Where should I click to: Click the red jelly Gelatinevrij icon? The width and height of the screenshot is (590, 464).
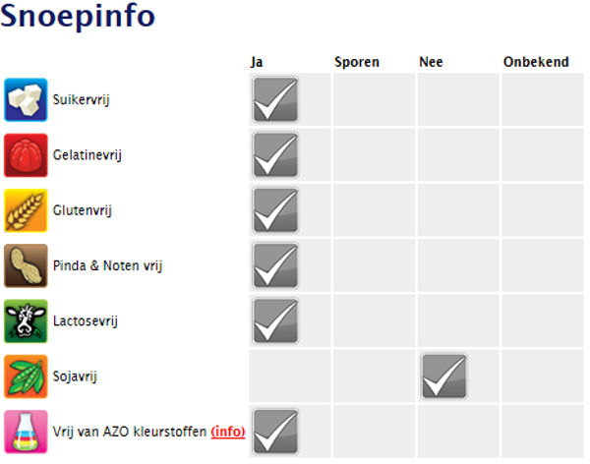pos(26,154)
